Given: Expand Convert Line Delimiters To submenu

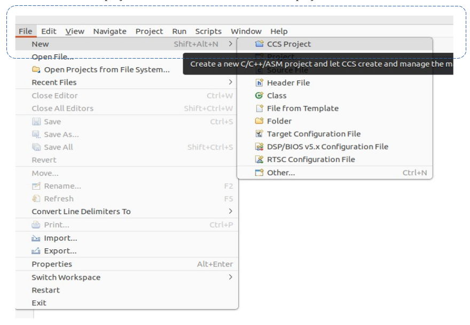Looking at the screenshot, I should coord(230,212).
